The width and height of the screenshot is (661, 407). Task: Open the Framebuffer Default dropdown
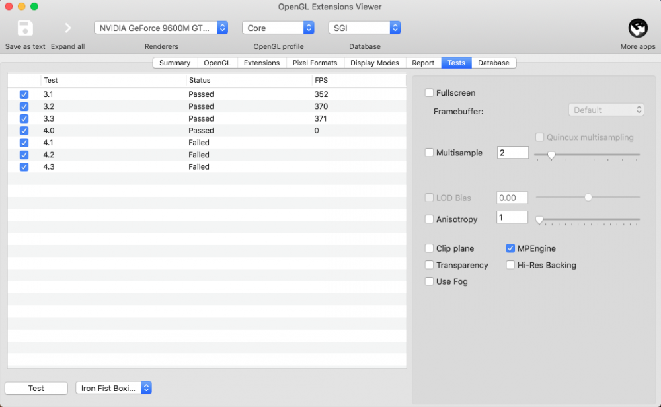606,110
